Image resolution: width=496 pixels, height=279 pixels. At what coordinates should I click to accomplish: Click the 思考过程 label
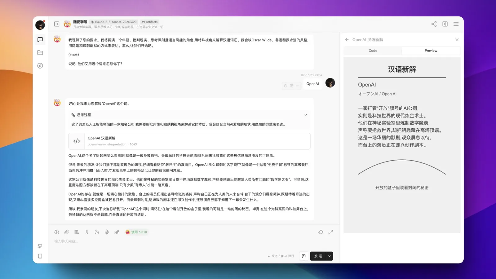tap(84, 115)
